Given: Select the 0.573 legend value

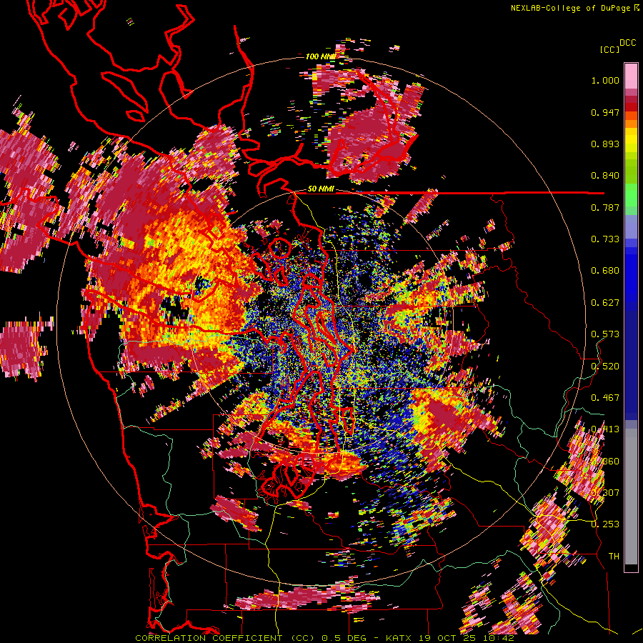Looking at the screenshot, I should [x=605, y=334].
